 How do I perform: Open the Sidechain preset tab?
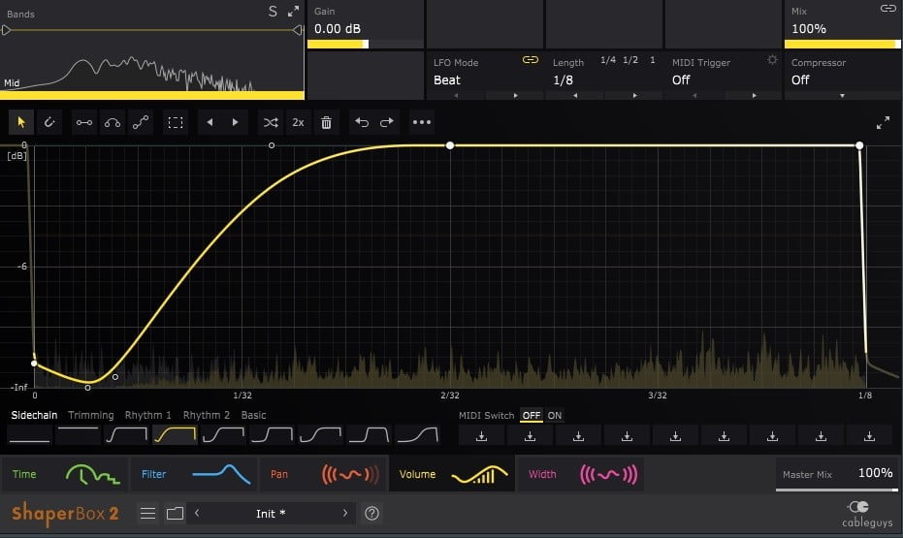click(x=34, y=416)
